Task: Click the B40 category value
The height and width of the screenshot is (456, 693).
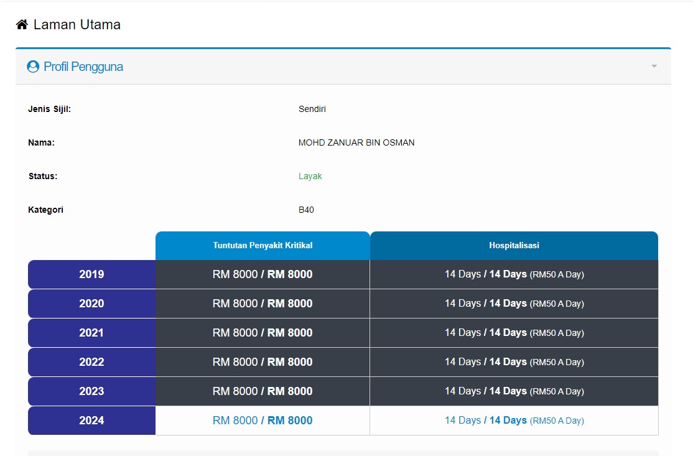Action: (x=306, y=210)
